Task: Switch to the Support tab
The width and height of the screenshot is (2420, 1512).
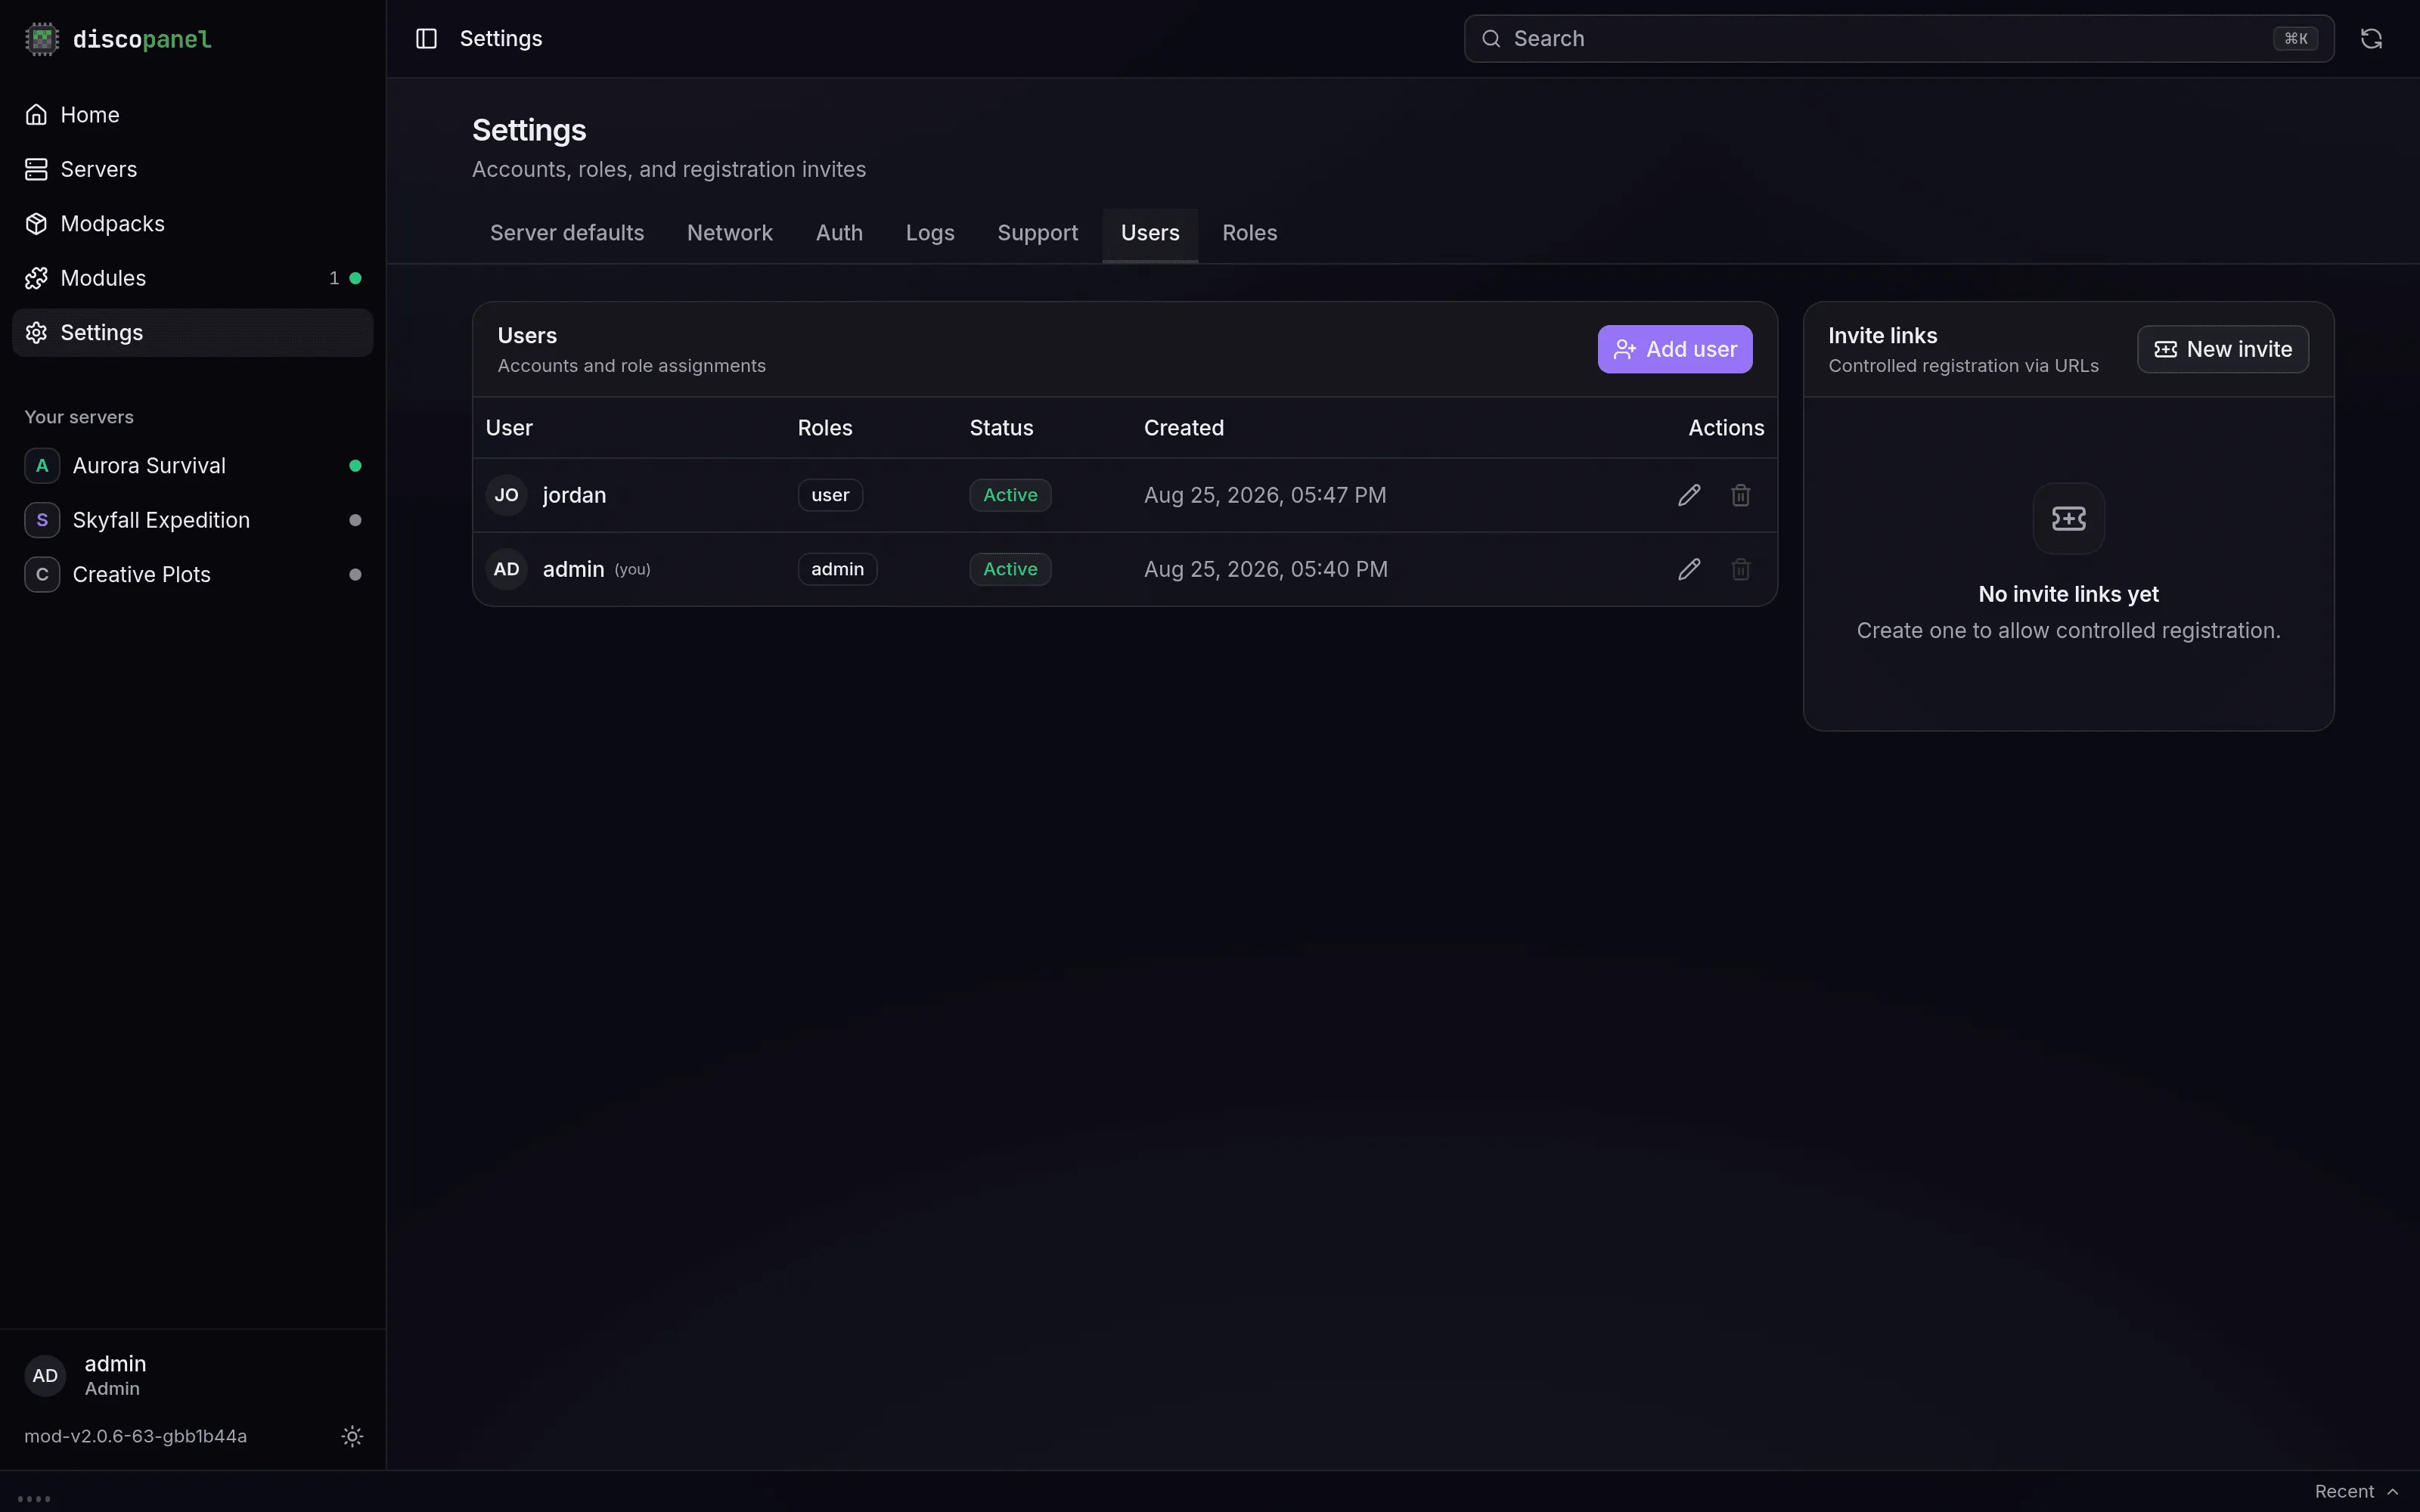Action: click(1038, 233)
